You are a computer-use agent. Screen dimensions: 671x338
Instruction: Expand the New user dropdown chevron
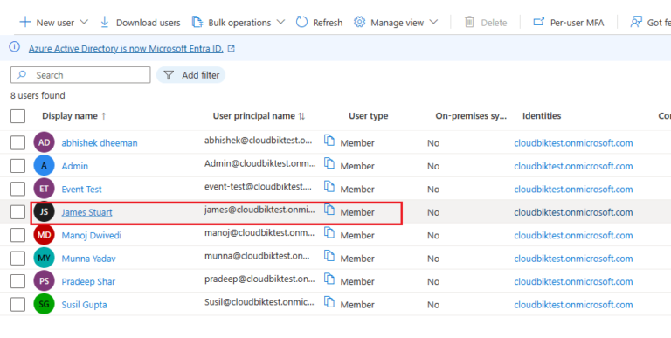pyautogui.click(x=84, y=22)
